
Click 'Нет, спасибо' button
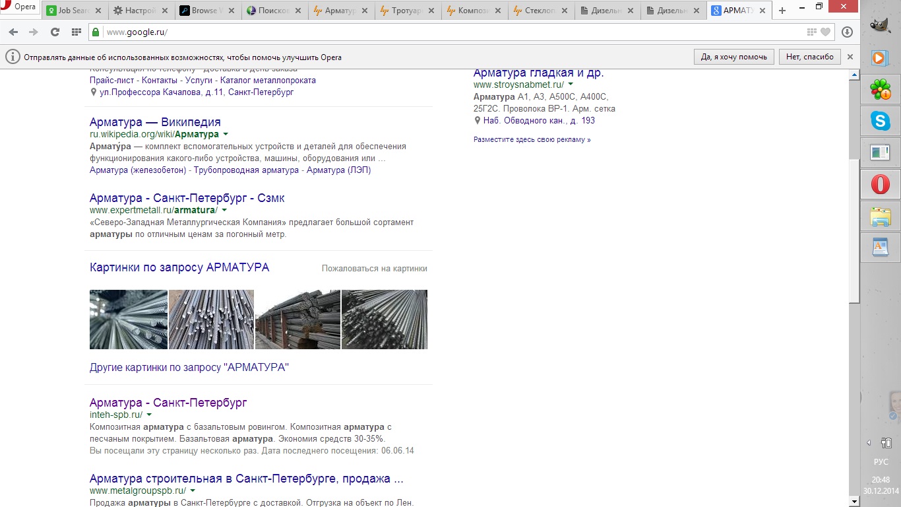click(810, 57)
